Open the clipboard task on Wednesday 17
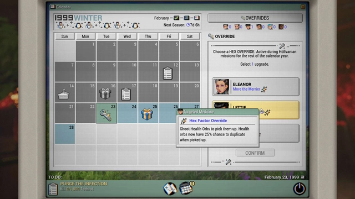This screenshot has height=199, width=355. (x=126, y=93)
